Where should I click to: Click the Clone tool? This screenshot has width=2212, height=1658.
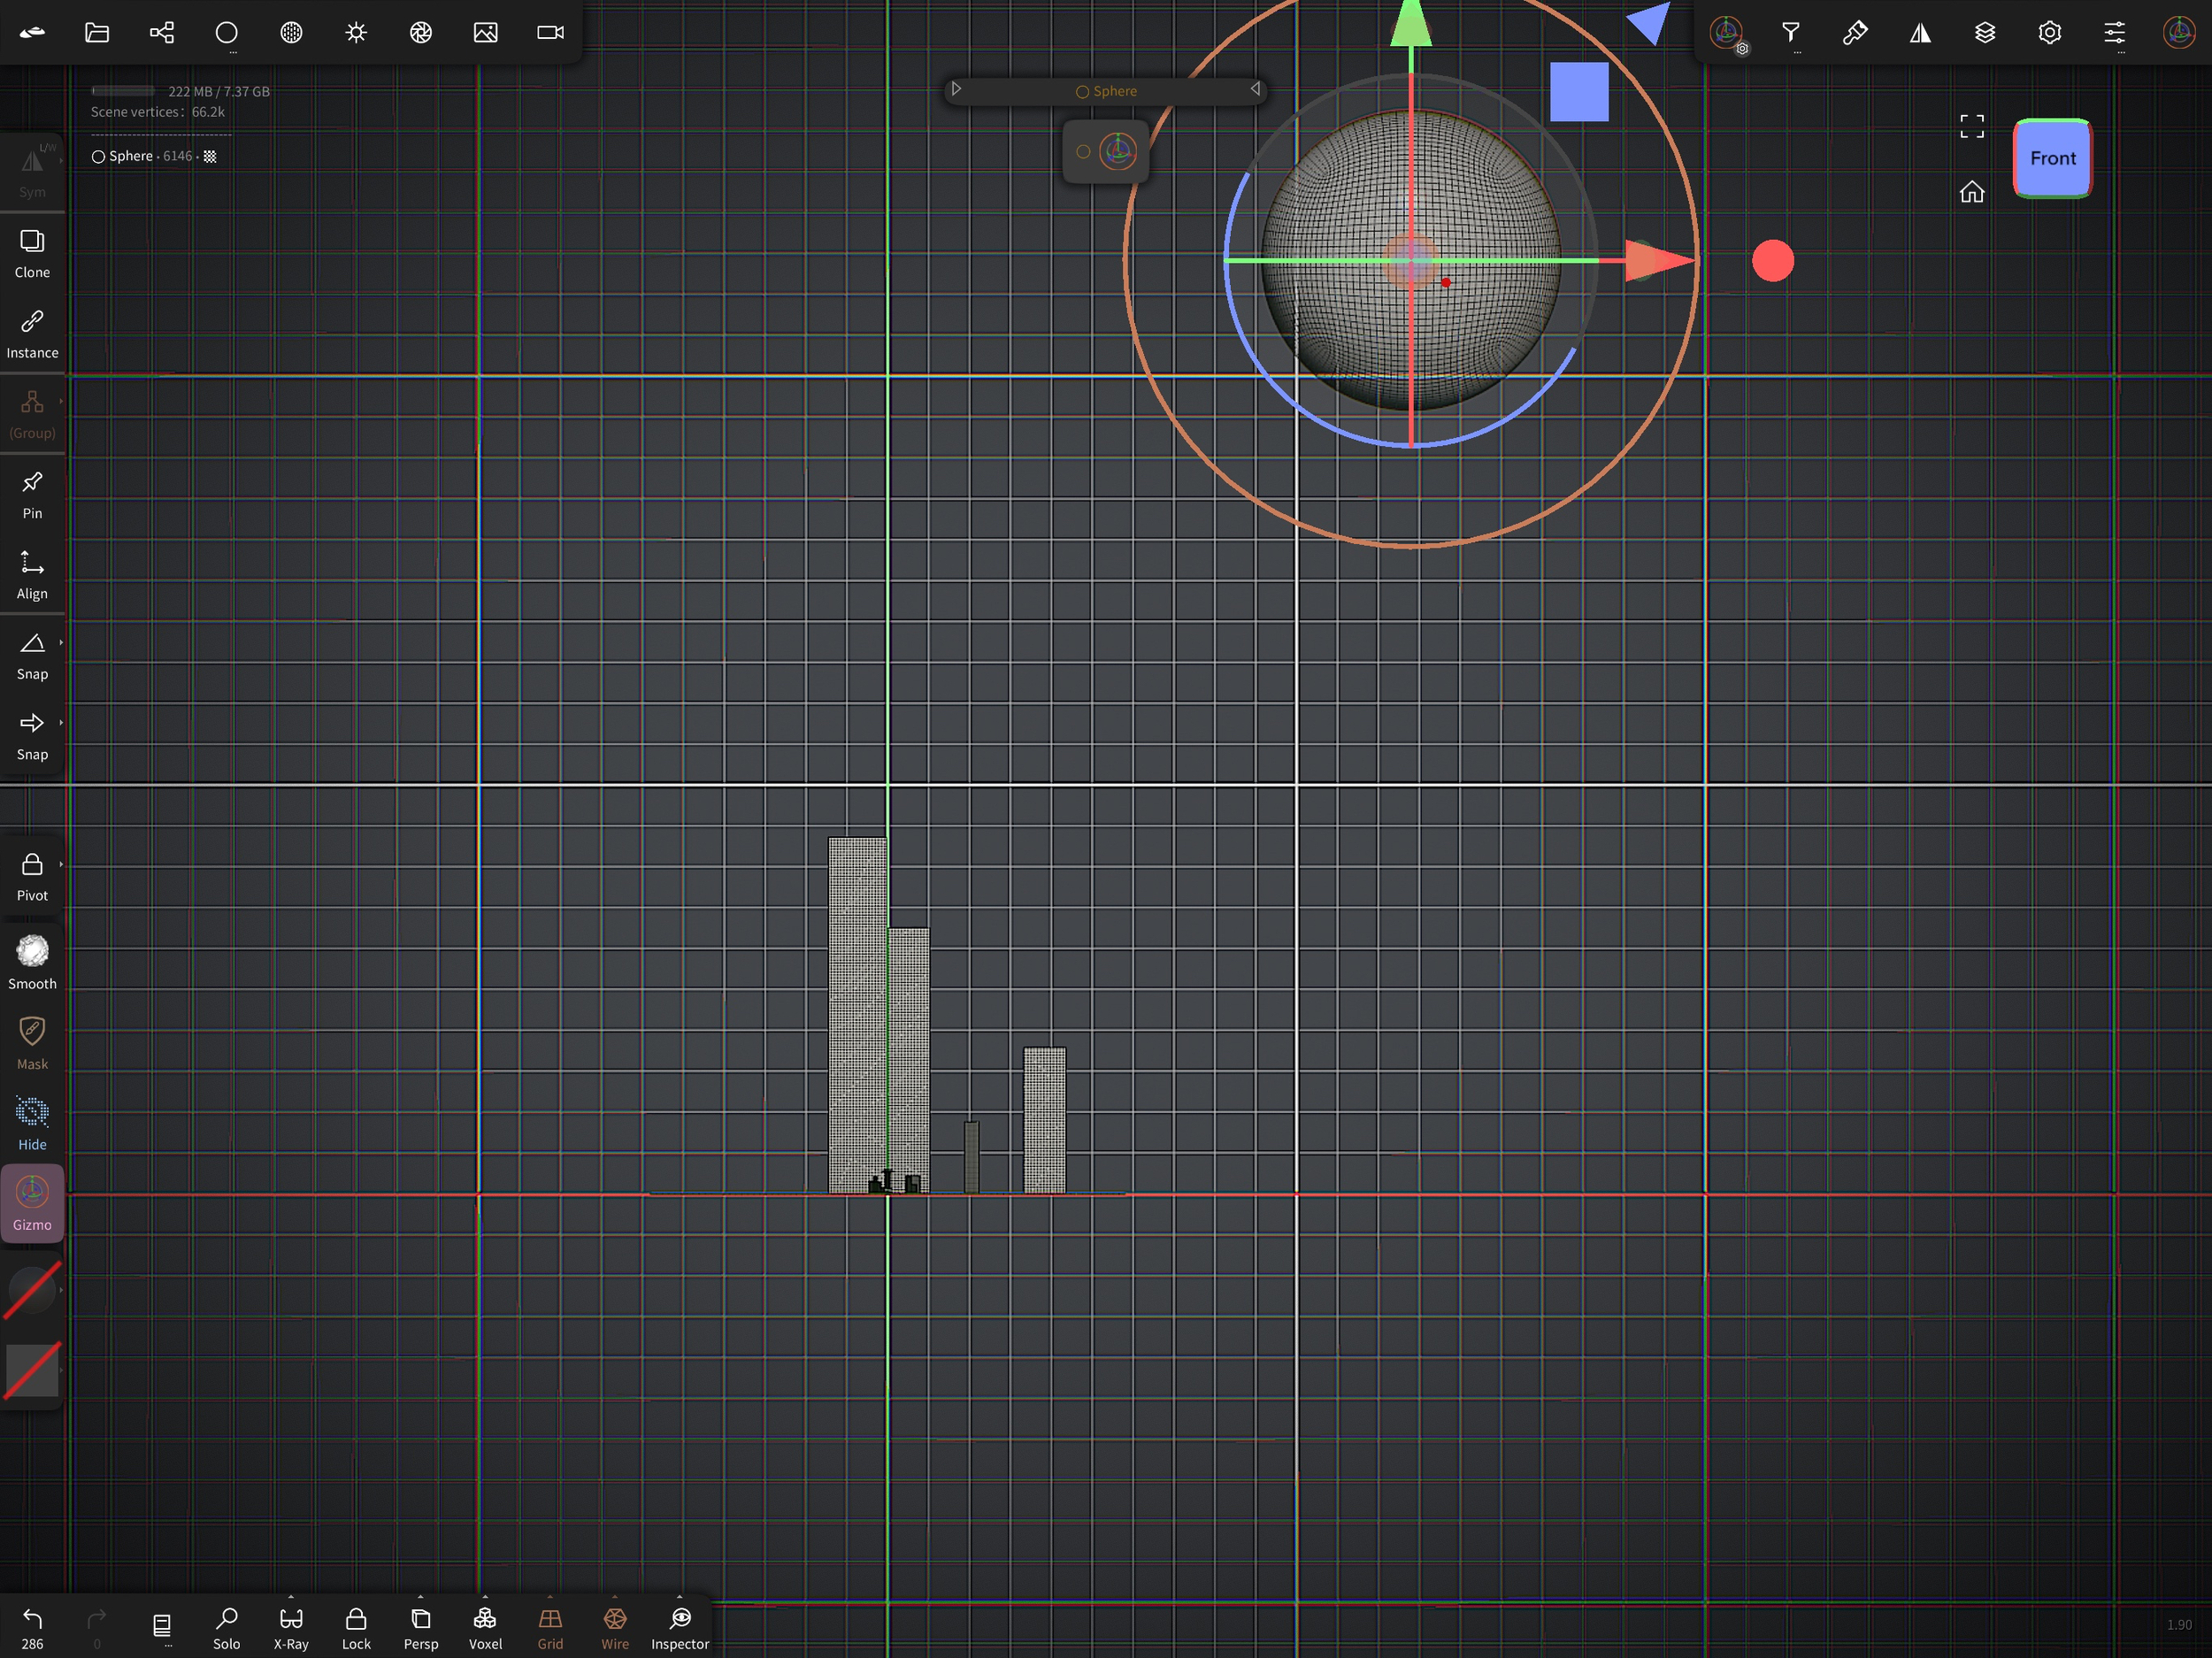[x=32, y=253]
